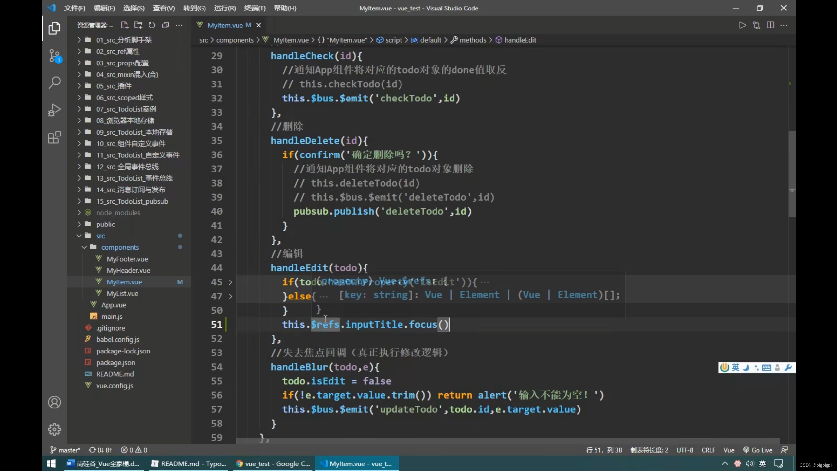Open the Run and Debug view
837x471 pixels.
(54, 110)
